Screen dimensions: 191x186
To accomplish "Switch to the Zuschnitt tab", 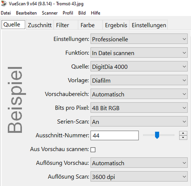I will (40, 25).
